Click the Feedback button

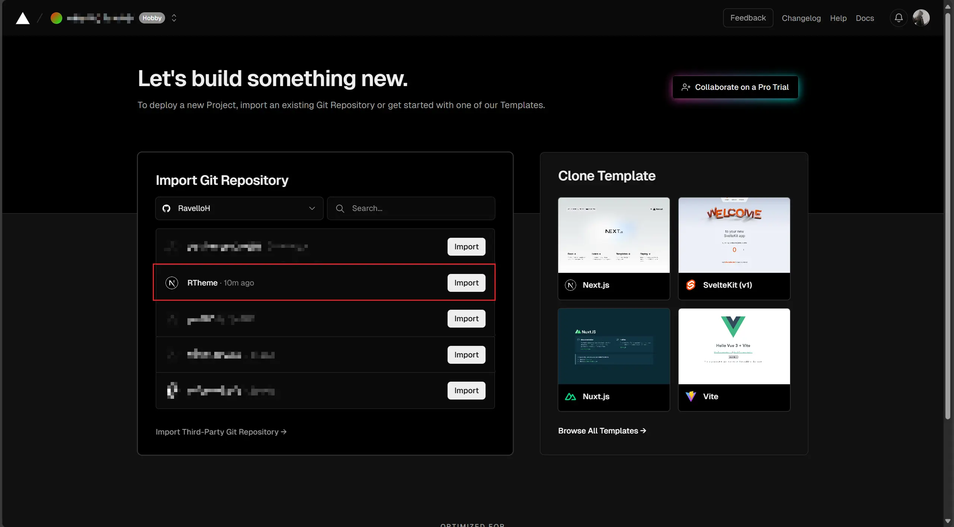point(748,18)
